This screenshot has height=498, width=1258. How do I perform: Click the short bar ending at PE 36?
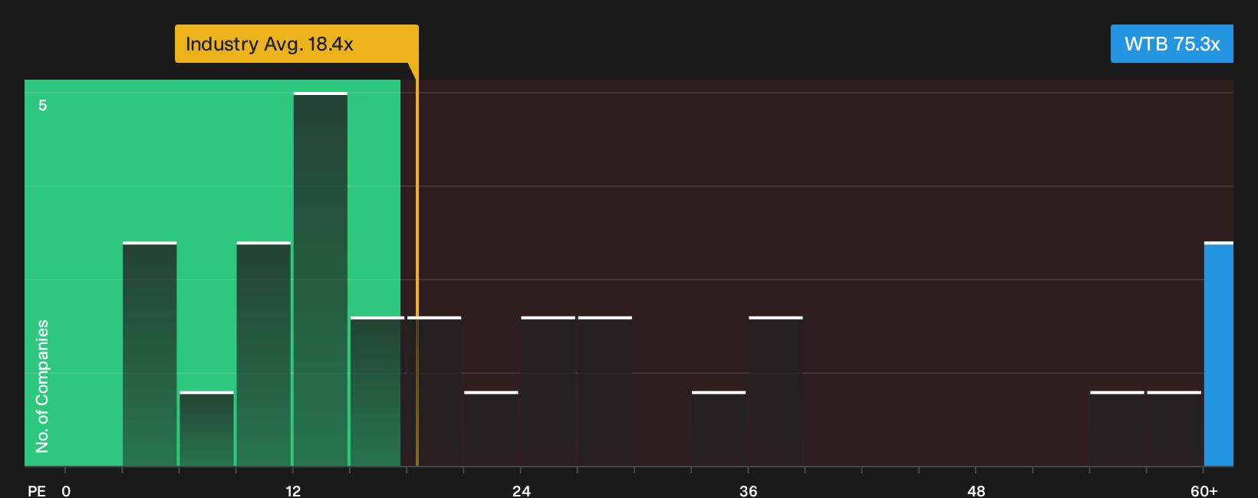719,428
